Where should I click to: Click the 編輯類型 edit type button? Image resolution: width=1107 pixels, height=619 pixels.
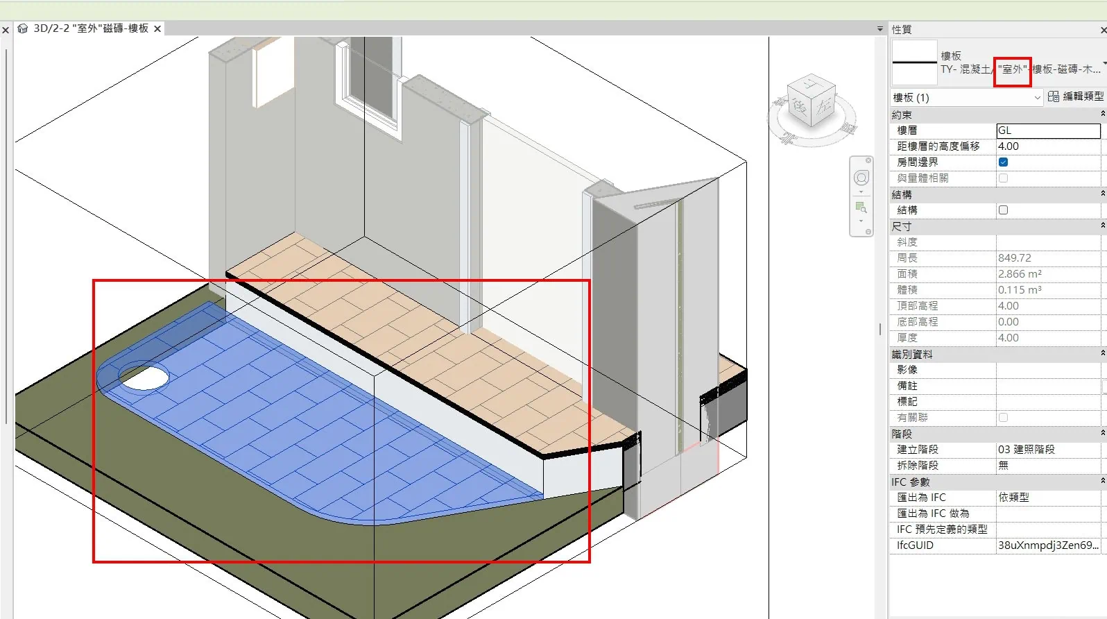point(1076,96)
